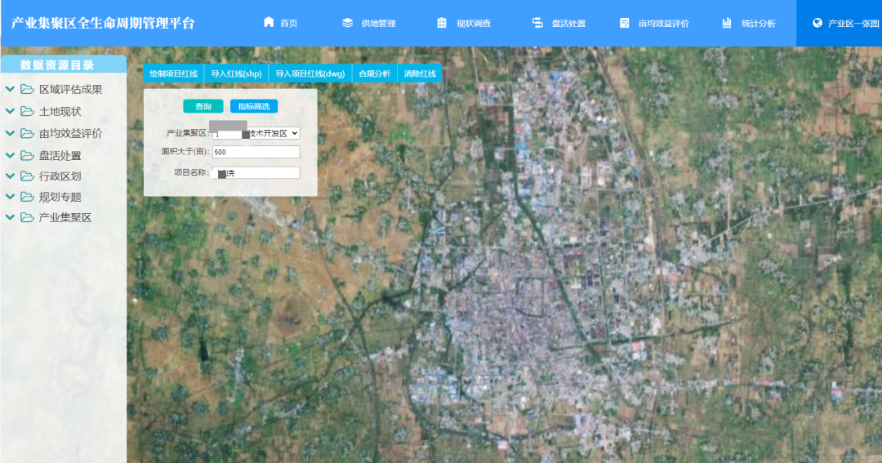Expand the 规划专题 chevron
Viewport: 882px width, 463px height.
point(10,196)
